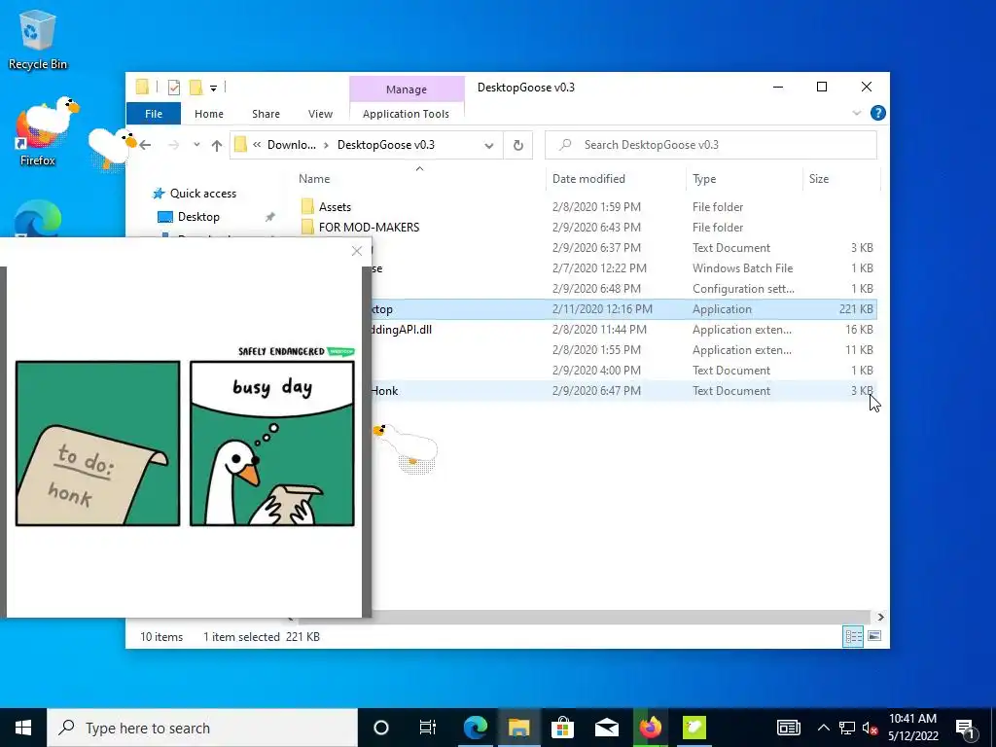The image size is (996, 747).
Task: Expand Customize Quick Access Toolbar dropdown
Action: (x=213, y=89)
